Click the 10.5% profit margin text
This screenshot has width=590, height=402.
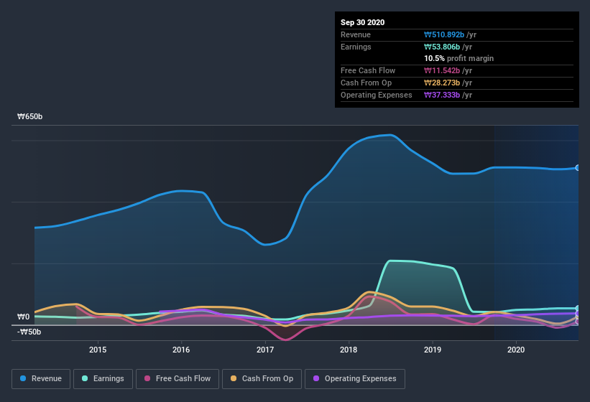pos(458,58)
